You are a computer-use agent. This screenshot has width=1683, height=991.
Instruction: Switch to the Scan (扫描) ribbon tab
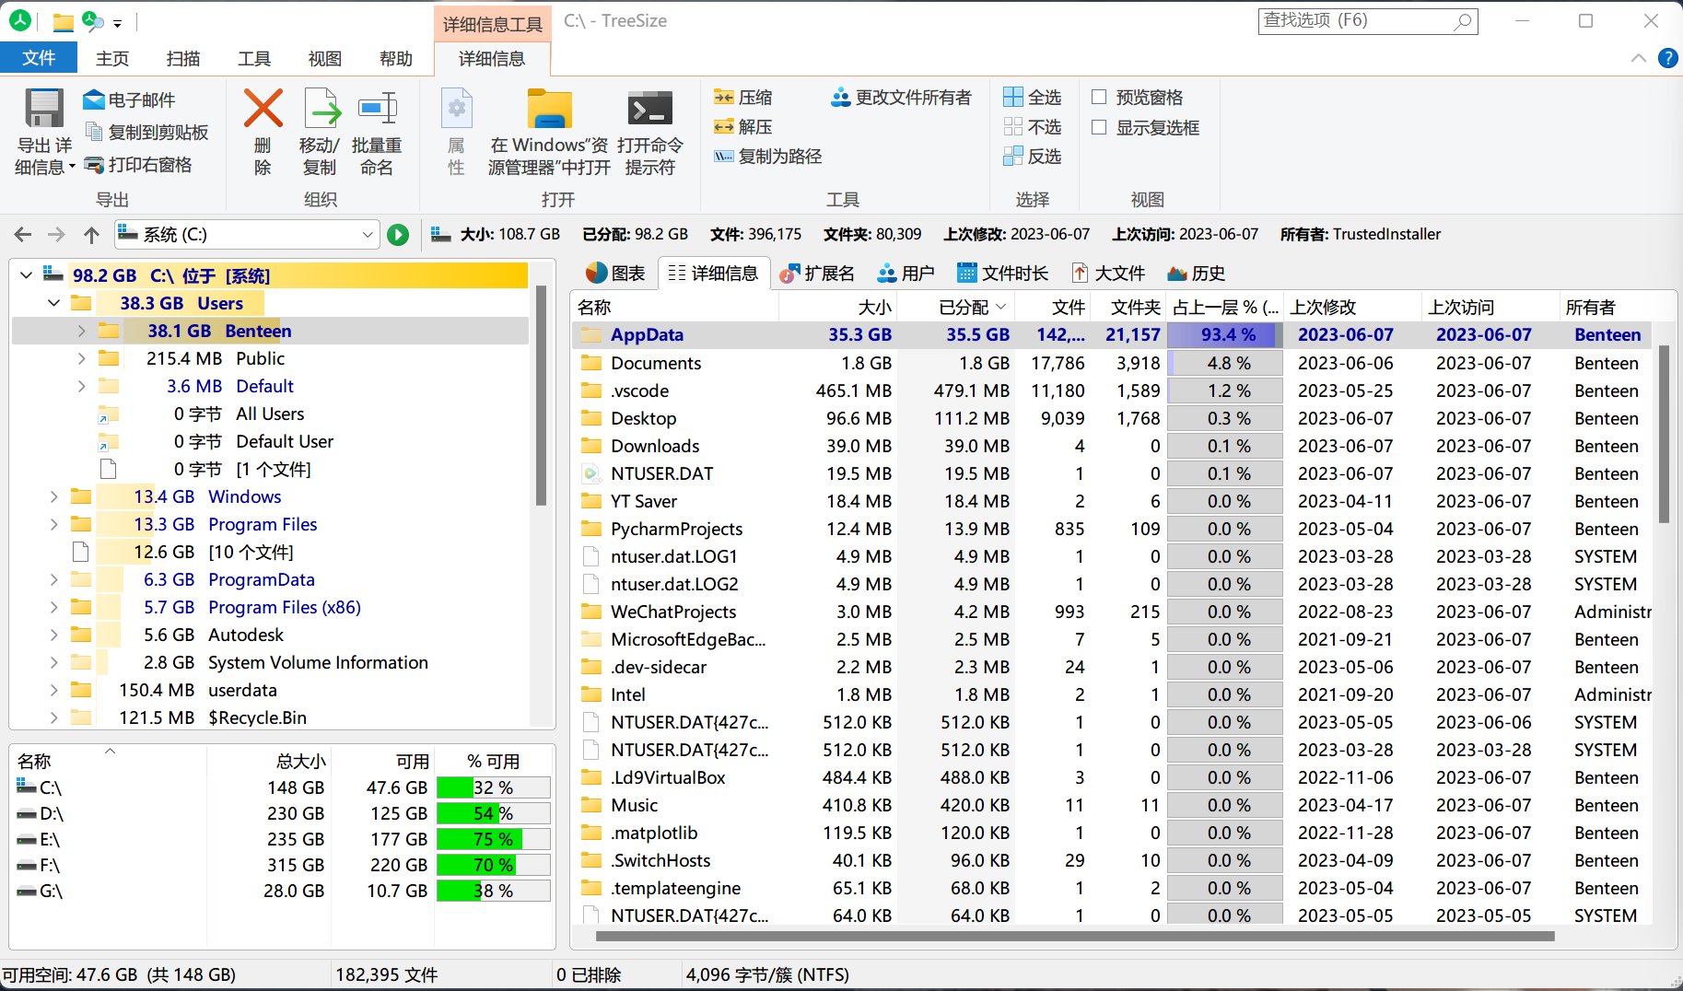pyautogui.click(x=183, y=58)
